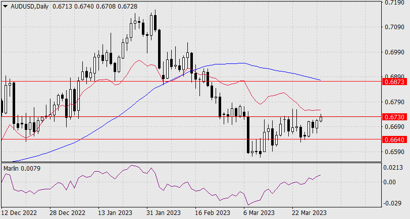
Task: Click the latest candlestick at the right edge
Action: (321, 119)
